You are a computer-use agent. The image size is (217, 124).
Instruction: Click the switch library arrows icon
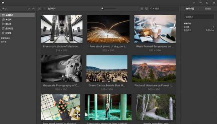pos(29,9)
